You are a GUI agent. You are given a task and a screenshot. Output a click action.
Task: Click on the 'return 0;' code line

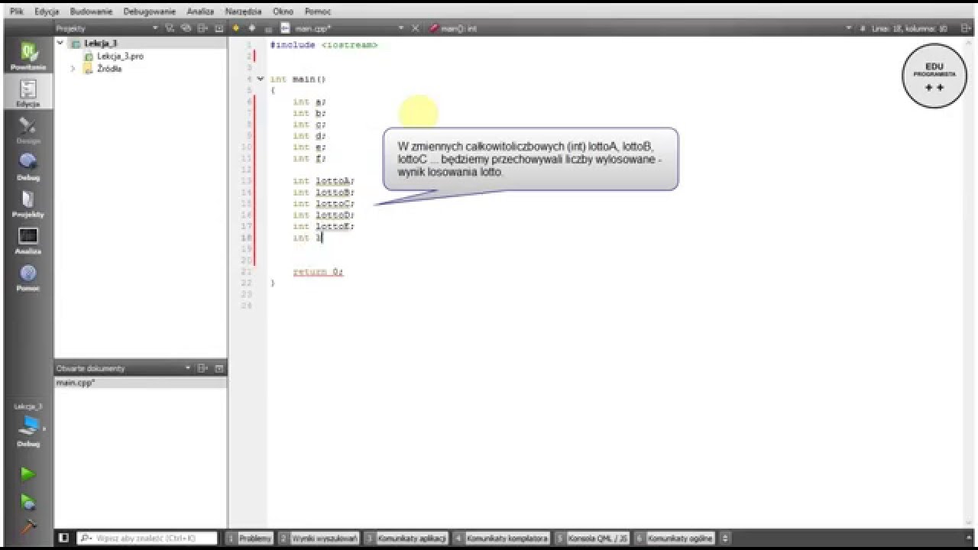pyautogui.click(x=318, y=272)
